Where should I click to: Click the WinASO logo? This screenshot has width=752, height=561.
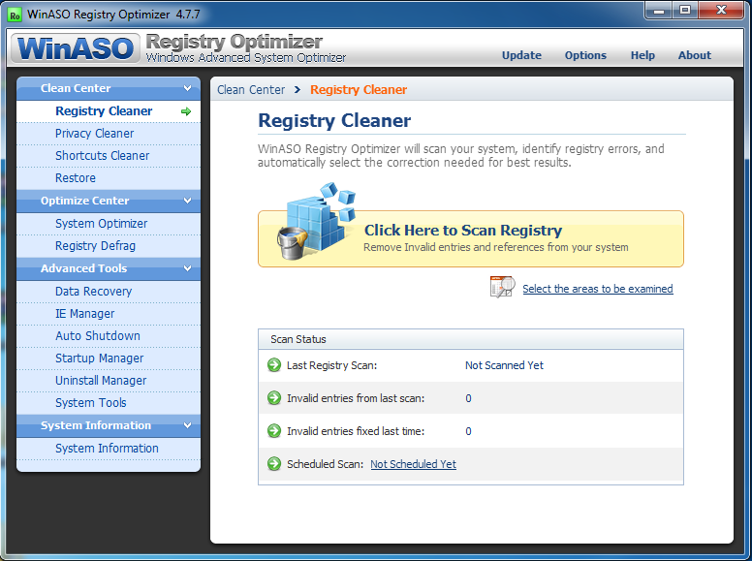[76, 47]
